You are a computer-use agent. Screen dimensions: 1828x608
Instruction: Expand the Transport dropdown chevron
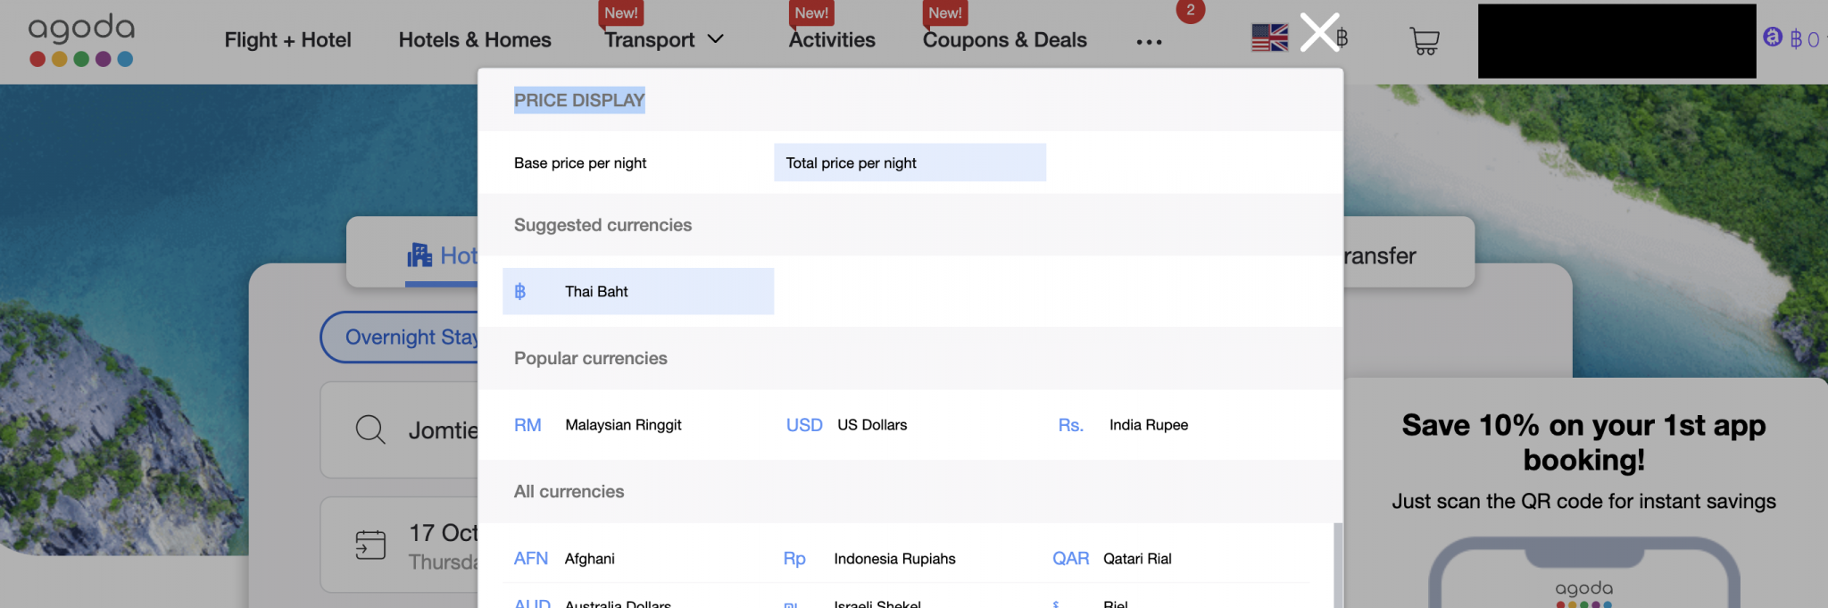tap(715, 39)
